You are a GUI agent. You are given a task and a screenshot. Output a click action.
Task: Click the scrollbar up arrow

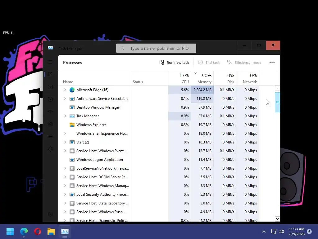coord(277,89)
